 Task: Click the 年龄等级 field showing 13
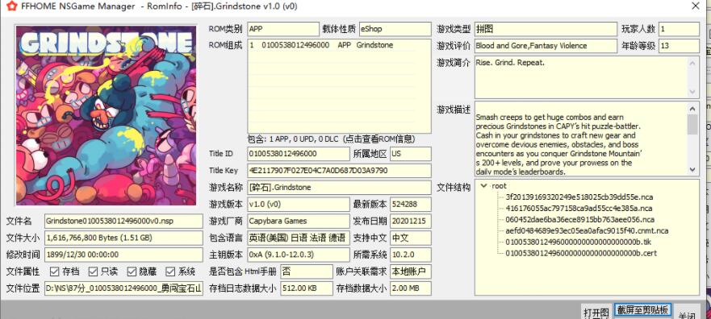(x=679, y=46)
